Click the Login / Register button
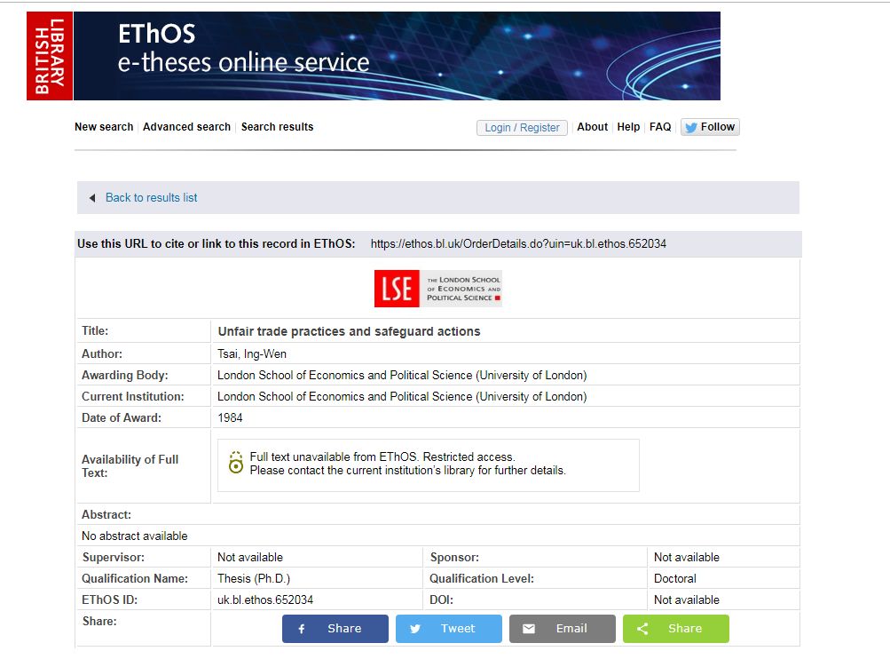 [x=522, y=127]
